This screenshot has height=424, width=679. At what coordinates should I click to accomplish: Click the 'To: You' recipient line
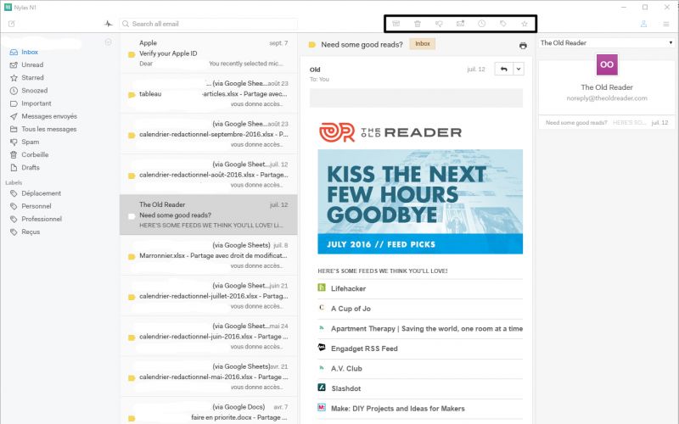click(x=319, y=80)
